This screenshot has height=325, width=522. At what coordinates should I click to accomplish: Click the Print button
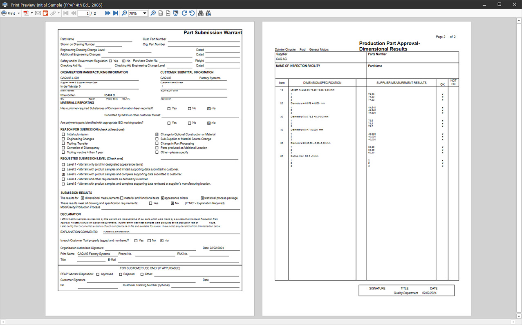pos(8,13)
